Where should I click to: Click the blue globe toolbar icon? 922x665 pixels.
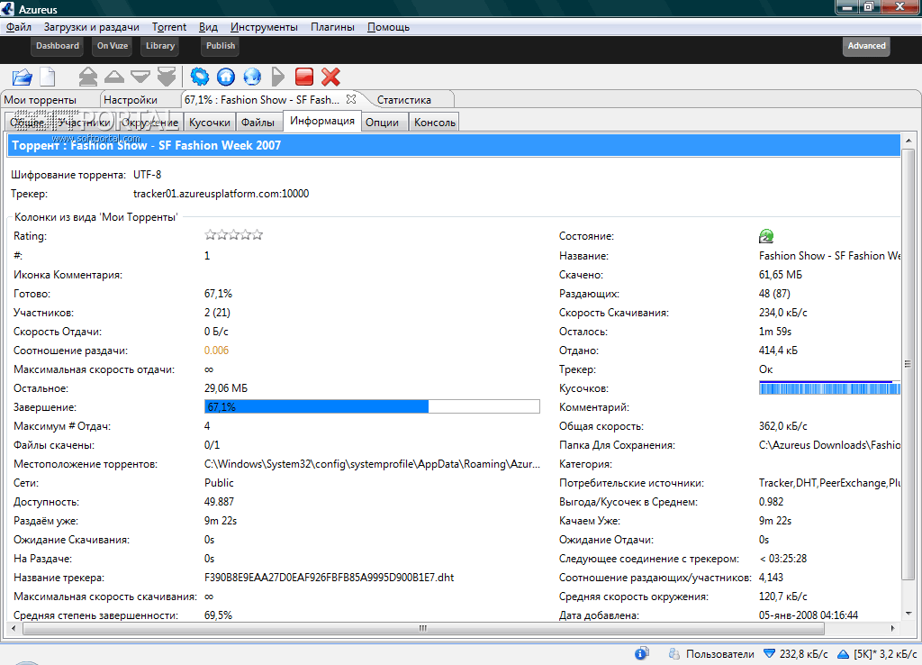pyautogui.click(x=252, y=77)
